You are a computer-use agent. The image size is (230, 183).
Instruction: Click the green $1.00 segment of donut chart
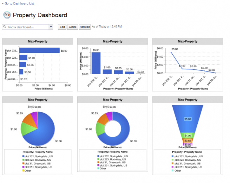point(100,129)
